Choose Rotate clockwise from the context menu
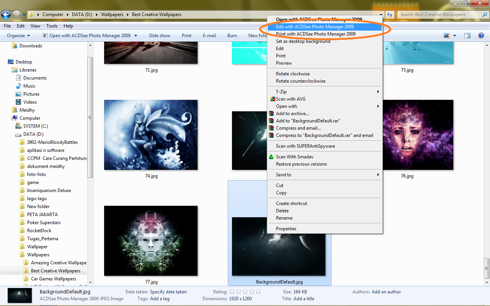The image size is (490, 306). click(x=325, y=74)
